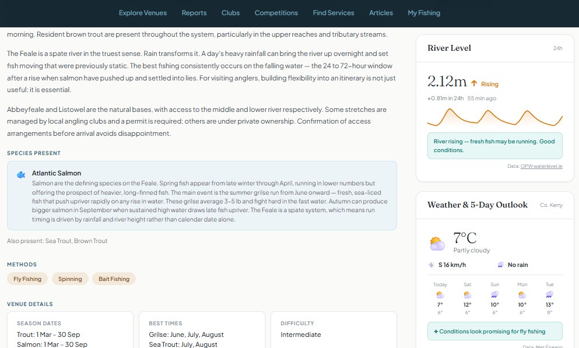The width and height of the screenshot is (579, 348).
Task: Toggle the Fly Fishing method chip
Action: coord(27,279)
